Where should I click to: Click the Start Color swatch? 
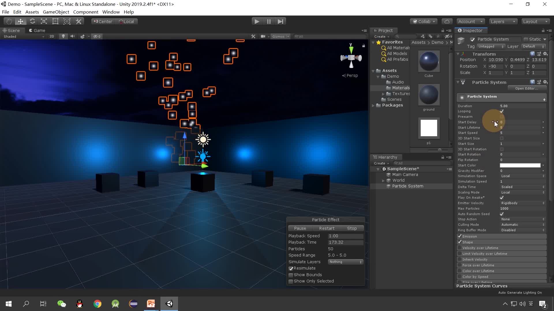(x=520, y=165)
